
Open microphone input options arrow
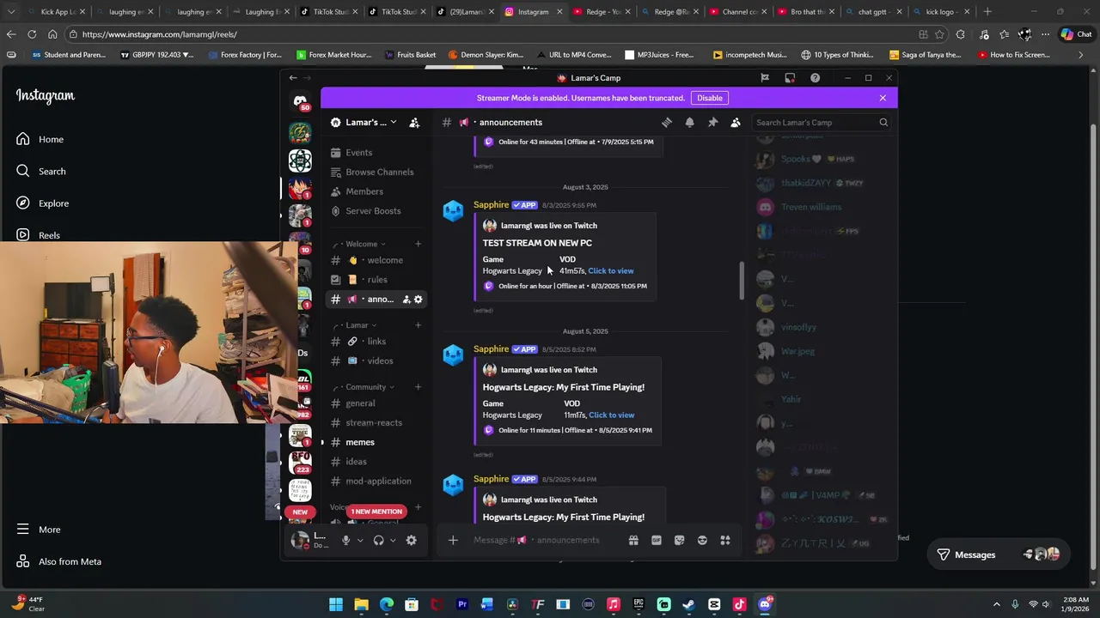[x=360, y=540]
